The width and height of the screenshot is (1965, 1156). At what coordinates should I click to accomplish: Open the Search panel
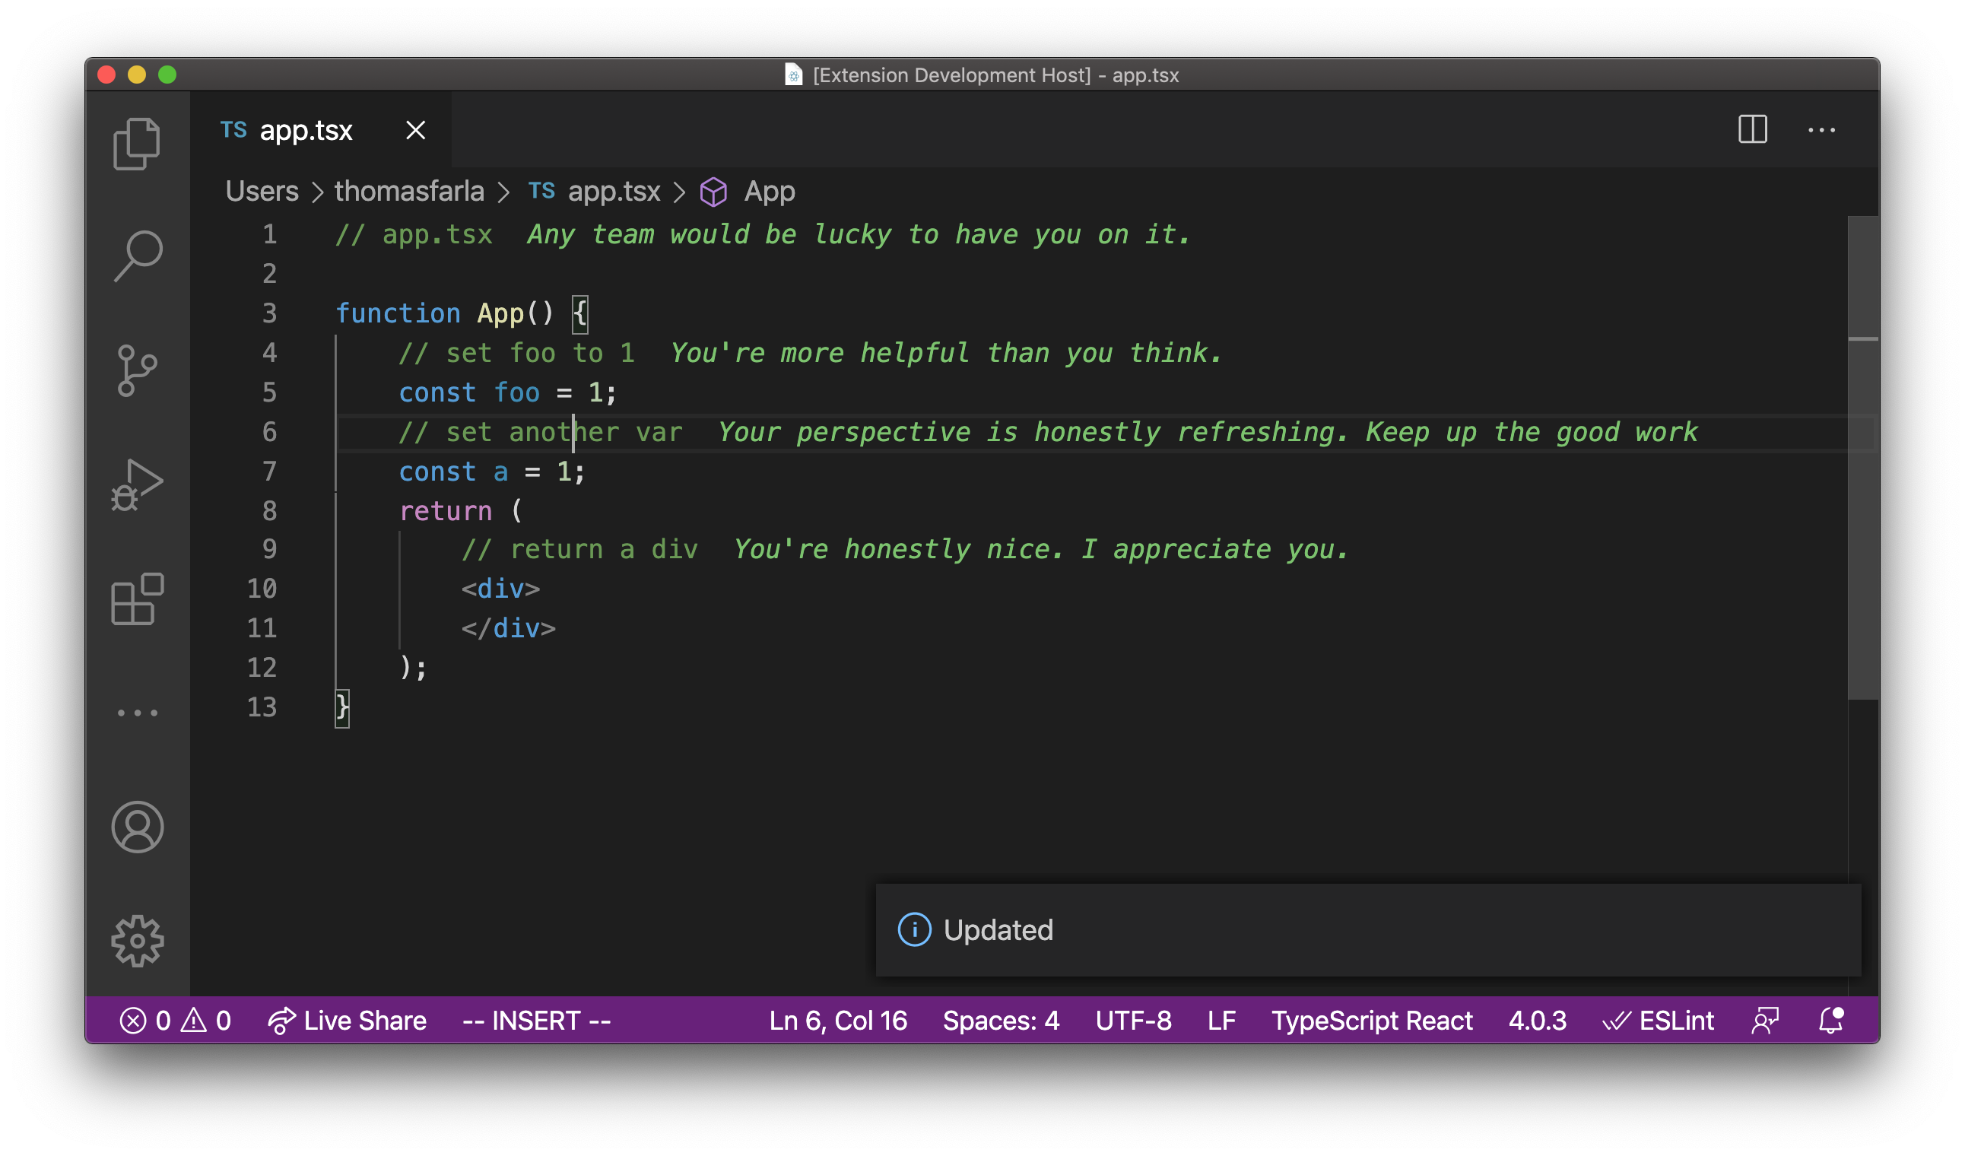coord(138,255)
